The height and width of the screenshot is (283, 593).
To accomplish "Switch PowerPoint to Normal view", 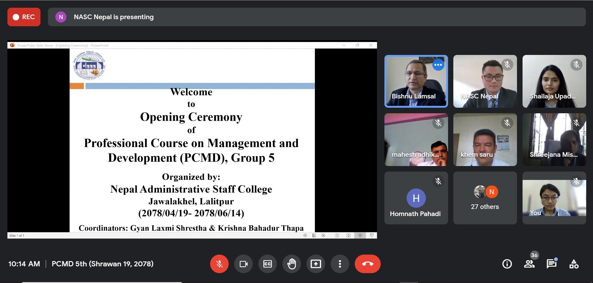I will coord(337,235).
